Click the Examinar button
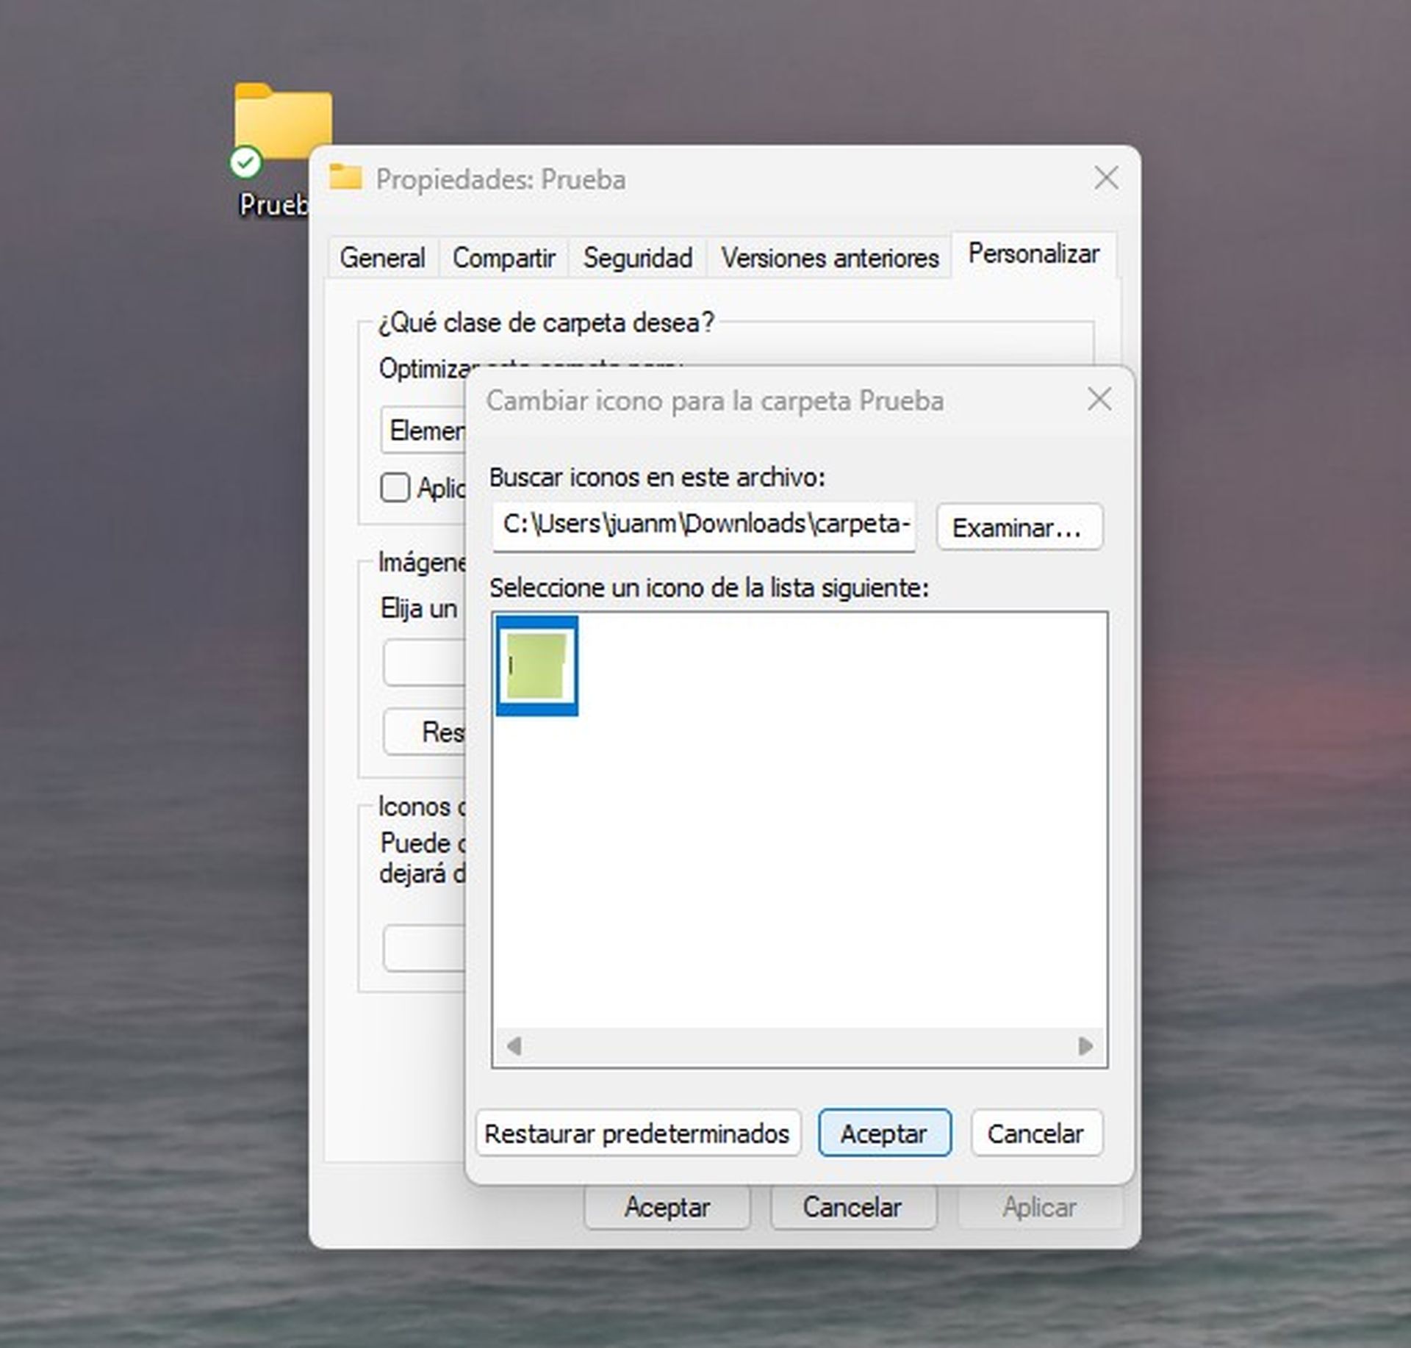 [1019, 526]
